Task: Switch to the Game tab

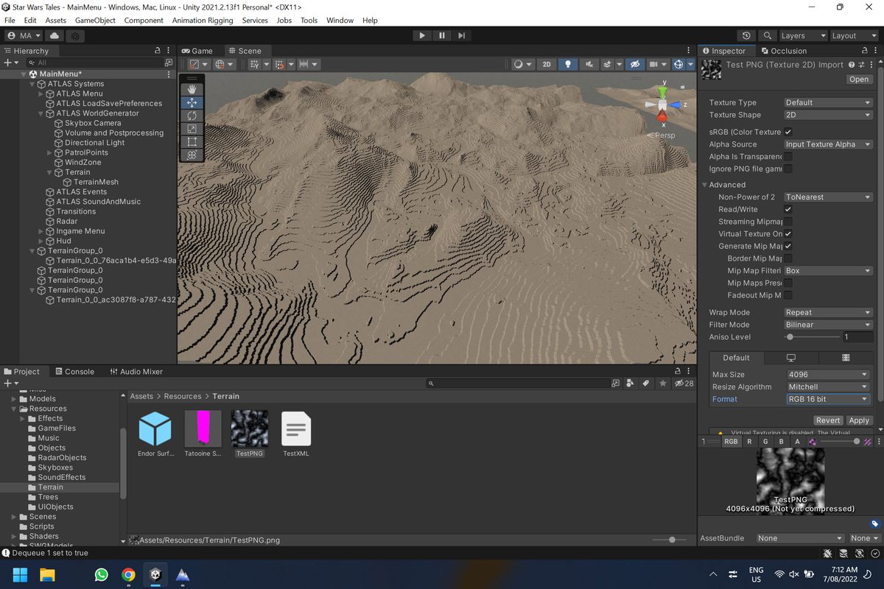Action: pyautogui.click(x=197, y=51)
